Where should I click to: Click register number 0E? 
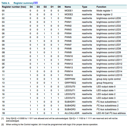[3, 64]
